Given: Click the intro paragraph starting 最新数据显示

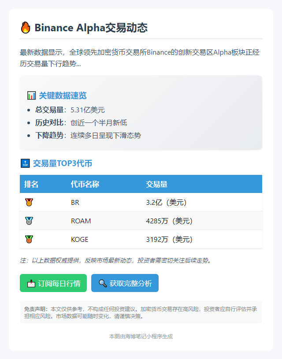Looking at the screenshot, I should coord(140,58).
